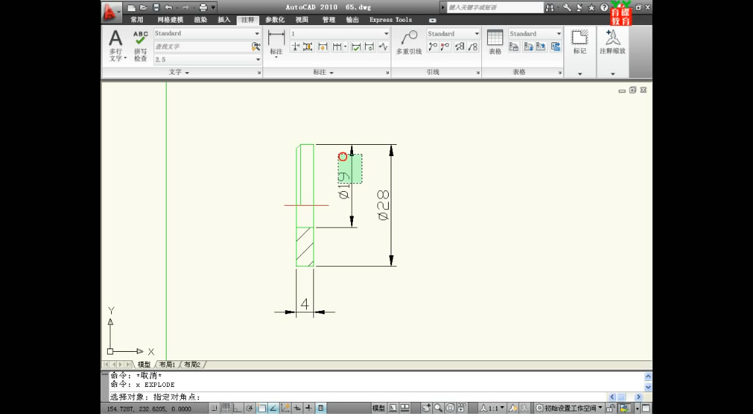Click the binoculars search icon
The height and width of the screenshot is (414, 753).
(x=549, y=7)
